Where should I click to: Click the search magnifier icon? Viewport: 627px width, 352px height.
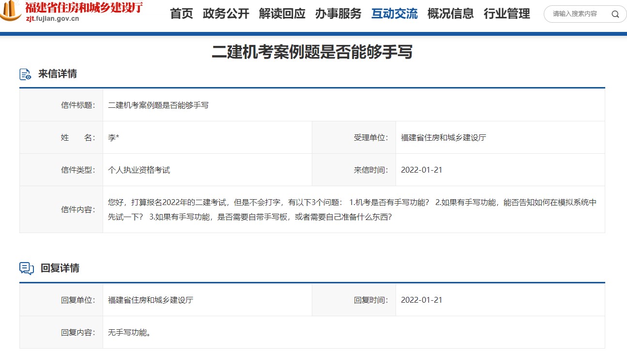615,14
